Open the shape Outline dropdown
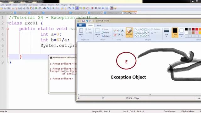Image resolution: width=201 pixels, height=113 pixels. 156,29
